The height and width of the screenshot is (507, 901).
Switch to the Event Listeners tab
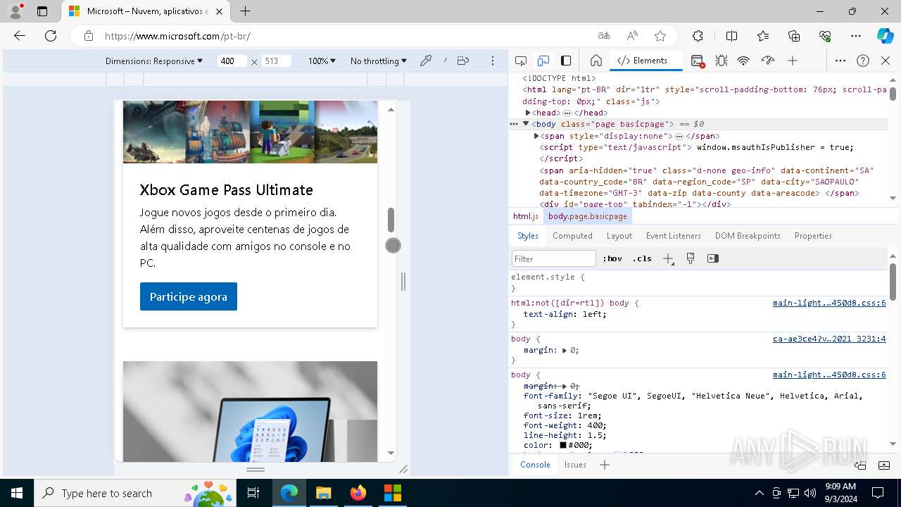pyautogui.click(x=674, y=236)
